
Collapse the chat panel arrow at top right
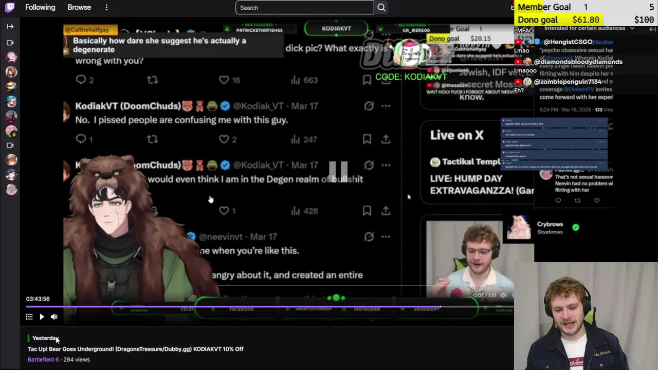tap(652, 29)
